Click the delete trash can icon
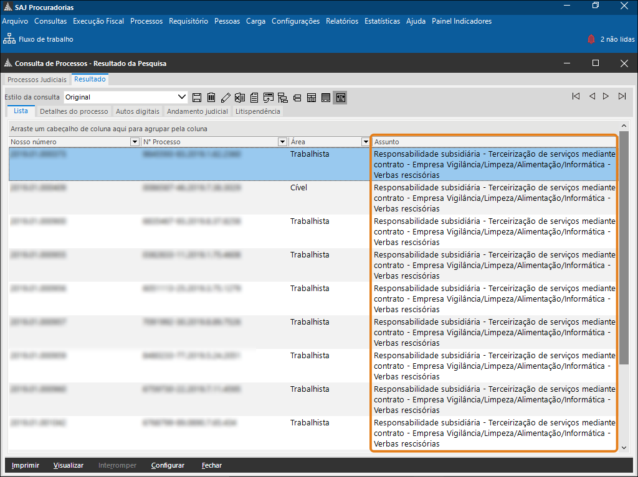 [x=211, y=98]
